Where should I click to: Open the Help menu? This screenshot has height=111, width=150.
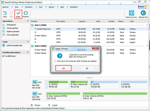coord(62,7)
